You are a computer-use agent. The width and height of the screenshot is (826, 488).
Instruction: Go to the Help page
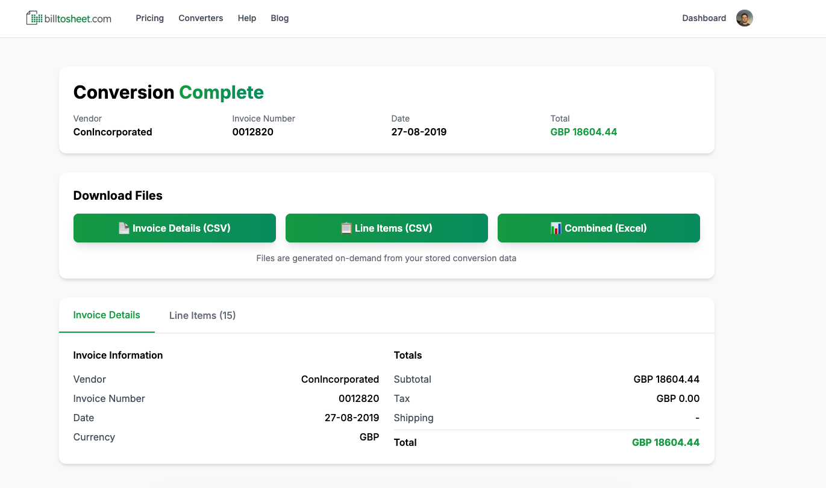[247, 18]
